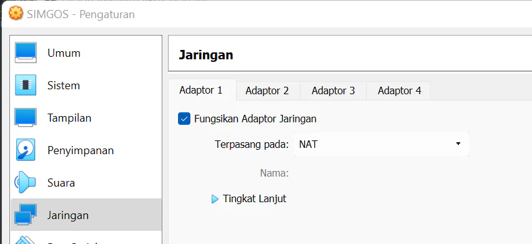Select the Suara speaker icon
Screen dimensions: 532x244
coord(25,182)
